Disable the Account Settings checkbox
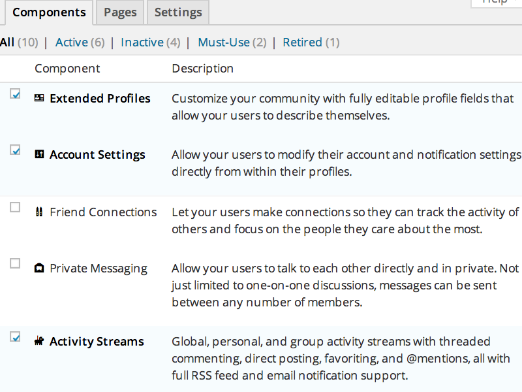The width and height of the screenshot is (522, 392). click(14, 150)
